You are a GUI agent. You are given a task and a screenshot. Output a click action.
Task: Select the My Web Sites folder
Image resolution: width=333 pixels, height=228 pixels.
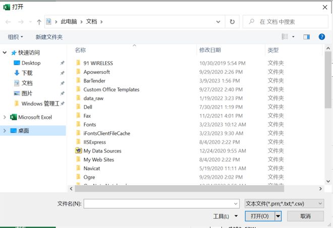pyautogui.click(x=99, y=160)
